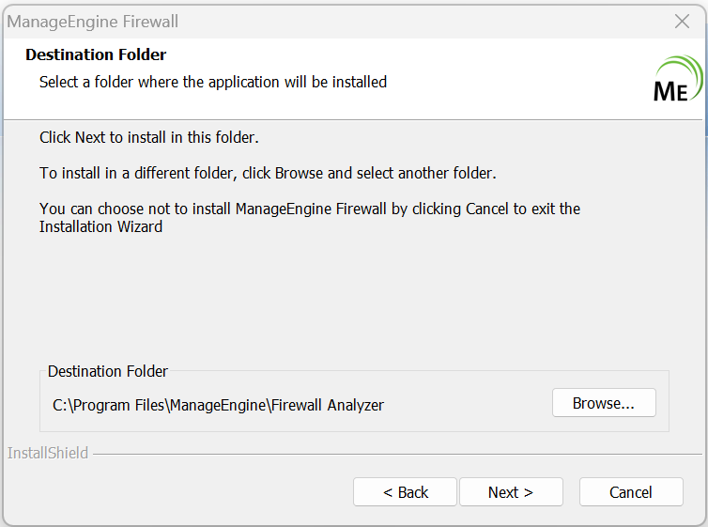Click the InstallShield label
Viewport: 708px width, 527px height.
48,453
